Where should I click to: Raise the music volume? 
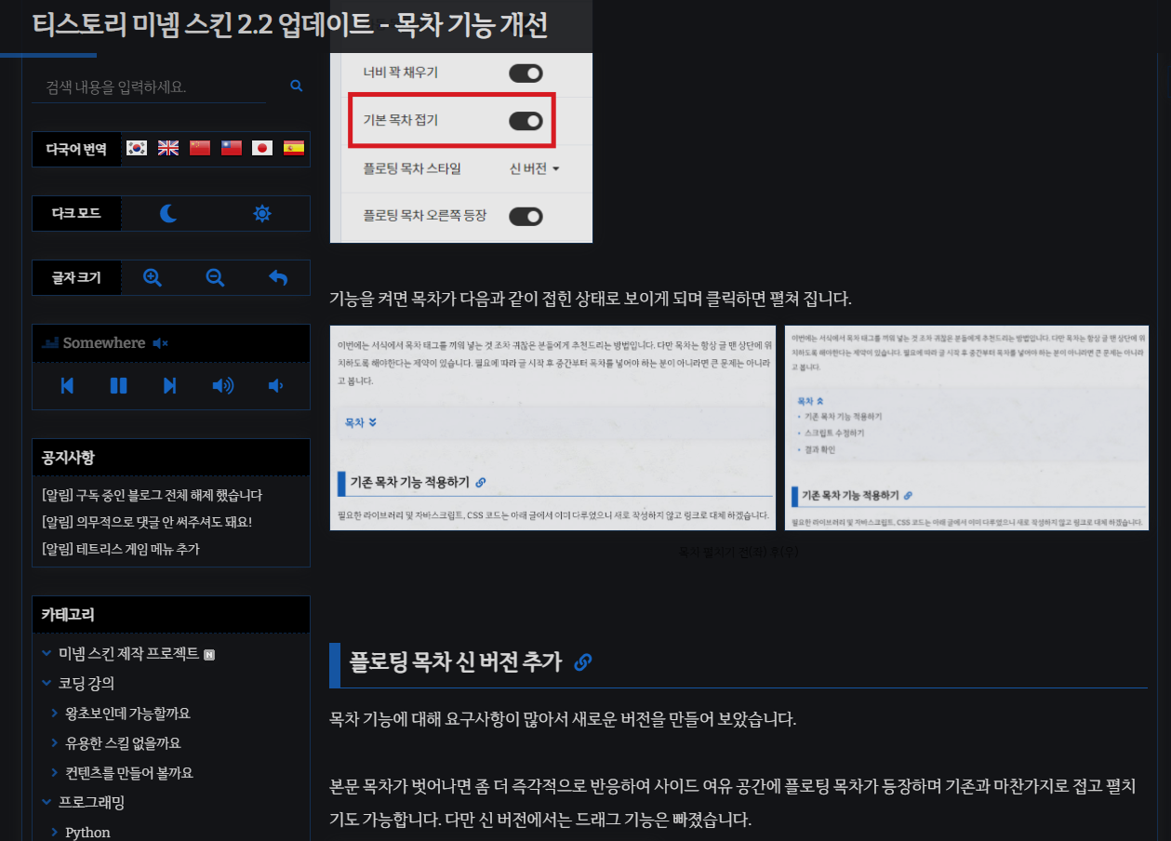(223, 385)
